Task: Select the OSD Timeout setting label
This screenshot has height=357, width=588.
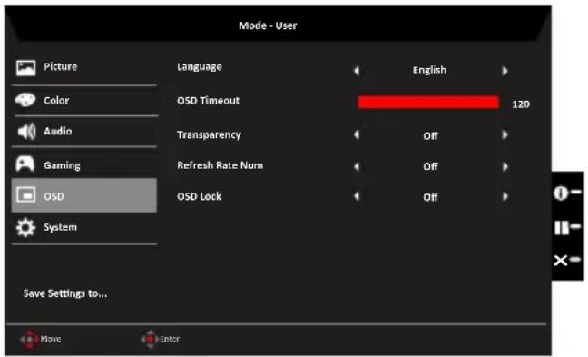Action: pyautogui.click(x=208, y=101)
